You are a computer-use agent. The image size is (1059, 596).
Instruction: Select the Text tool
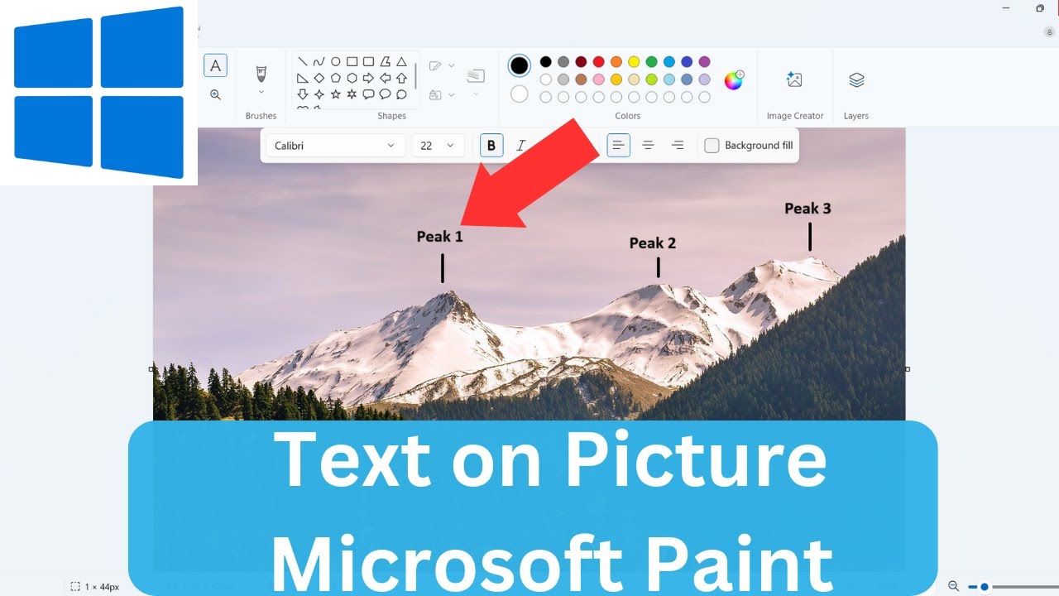coord(215,65)
